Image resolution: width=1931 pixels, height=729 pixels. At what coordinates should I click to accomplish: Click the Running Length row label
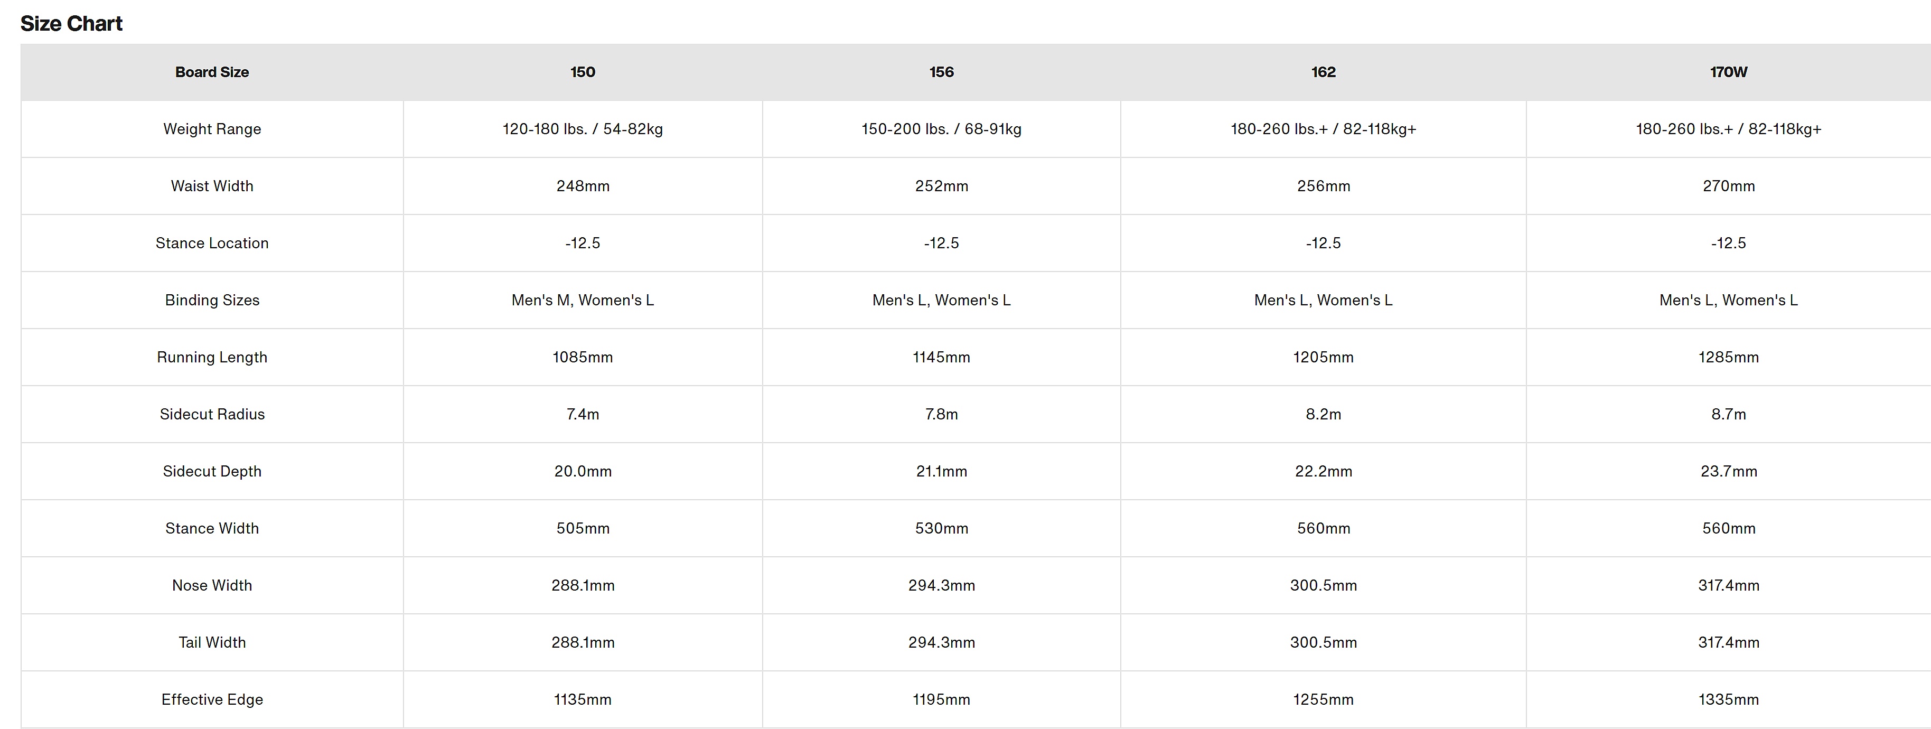(212, 357)
